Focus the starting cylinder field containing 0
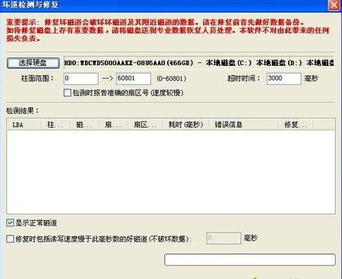The height and width of the screenshot is (279, 342). pyautogui.click(x=81, y=79)
